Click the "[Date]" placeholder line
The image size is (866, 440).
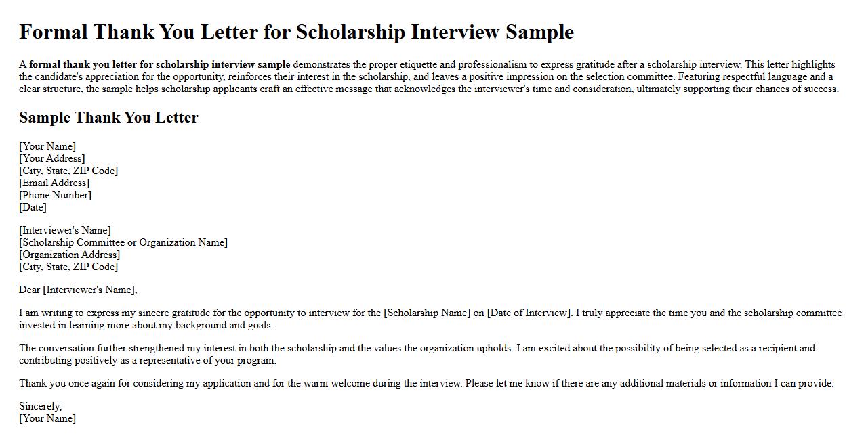[x=33, y=207]
